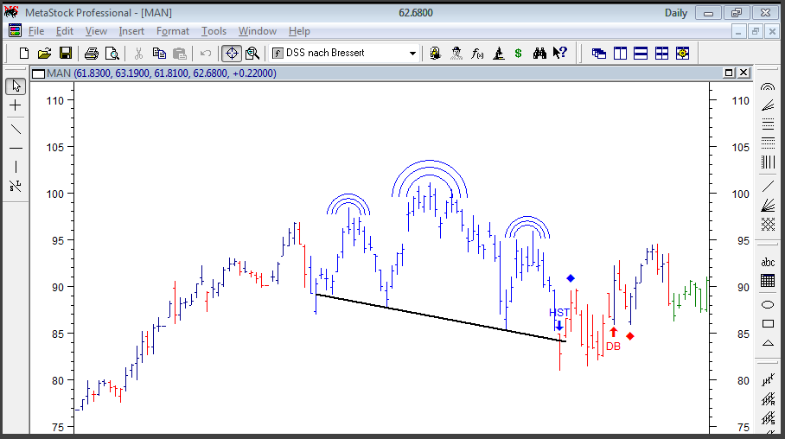
Task: Toggle the crosshair choose-security tool
Action: click(232, 53)
